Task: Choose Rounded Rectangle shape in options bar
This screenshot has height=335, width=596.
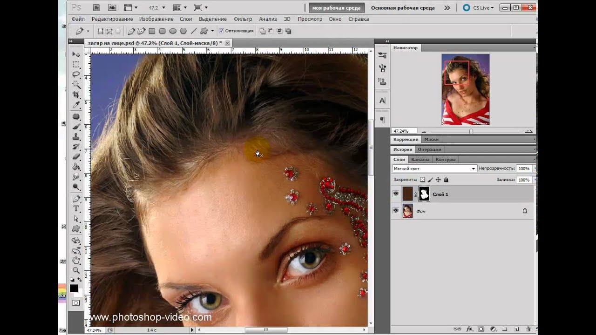Action: 162,31
